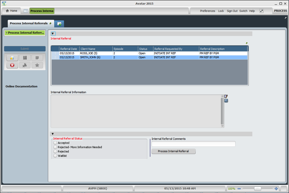Open the Online Documentation link
The image size is (289, 193).
22,86
